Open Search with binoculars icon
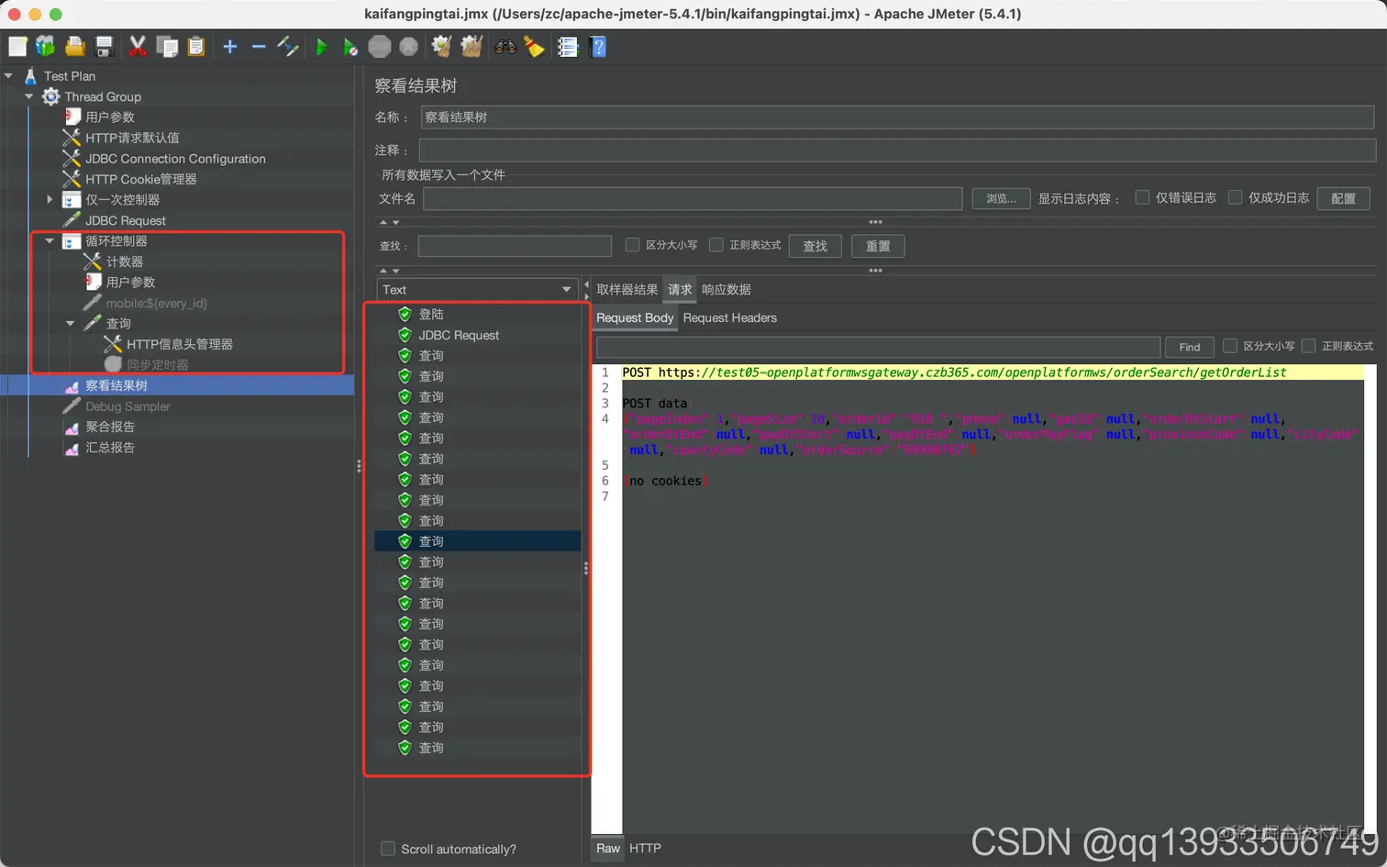Screen dimensions: 1387x867 pos(505,46)
